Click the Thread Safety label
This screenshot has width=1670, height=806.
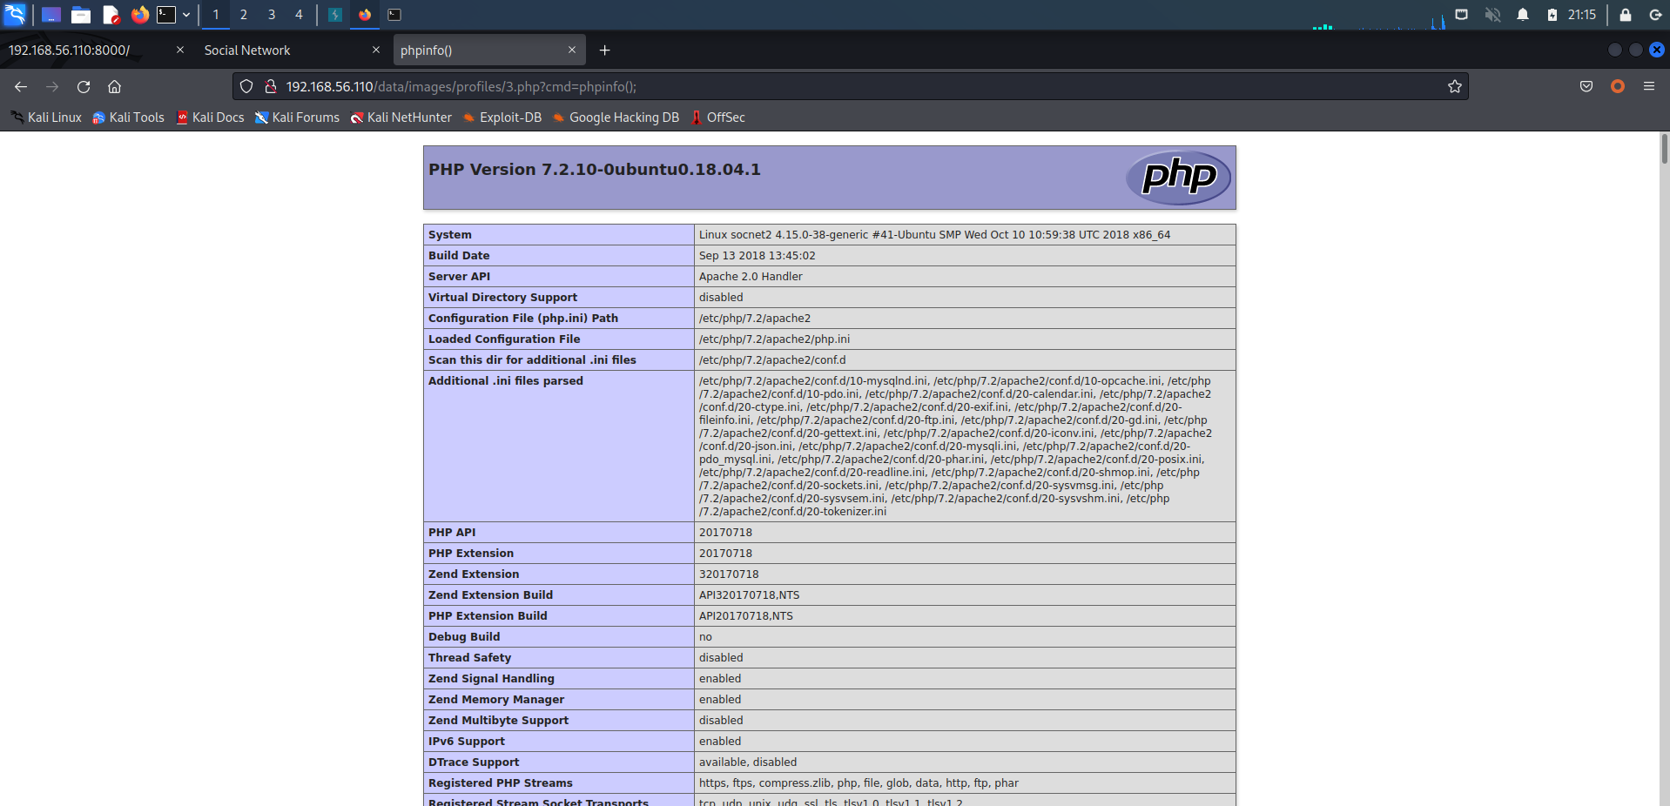pyautogui.click(x=469, y=658)
